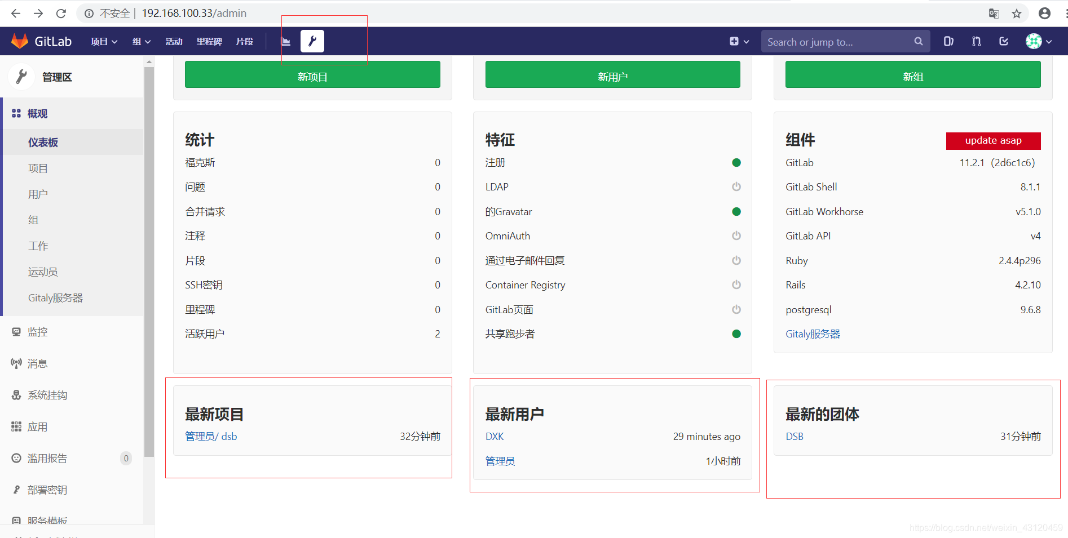The height and width of the screenshot is (538, 1068).
Task: Click the browser back arrow
Action: pyautogui.click(x=15, y=13)
